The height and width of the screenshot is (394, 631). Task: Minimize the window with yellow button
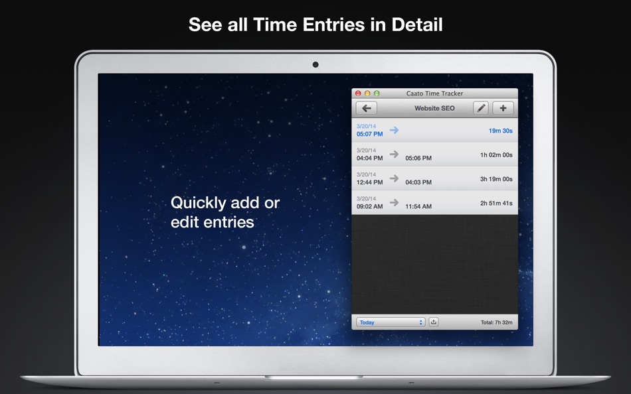pyautogui.click(x=367, y=94)
